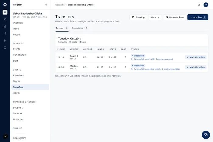Click the Add Run button

coord(198,17)
